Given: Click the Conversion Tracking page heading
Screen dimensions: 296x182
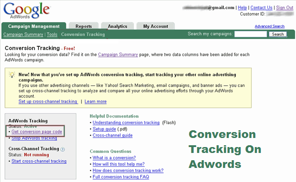Looking at the screenshot, I should coord(32,48).
